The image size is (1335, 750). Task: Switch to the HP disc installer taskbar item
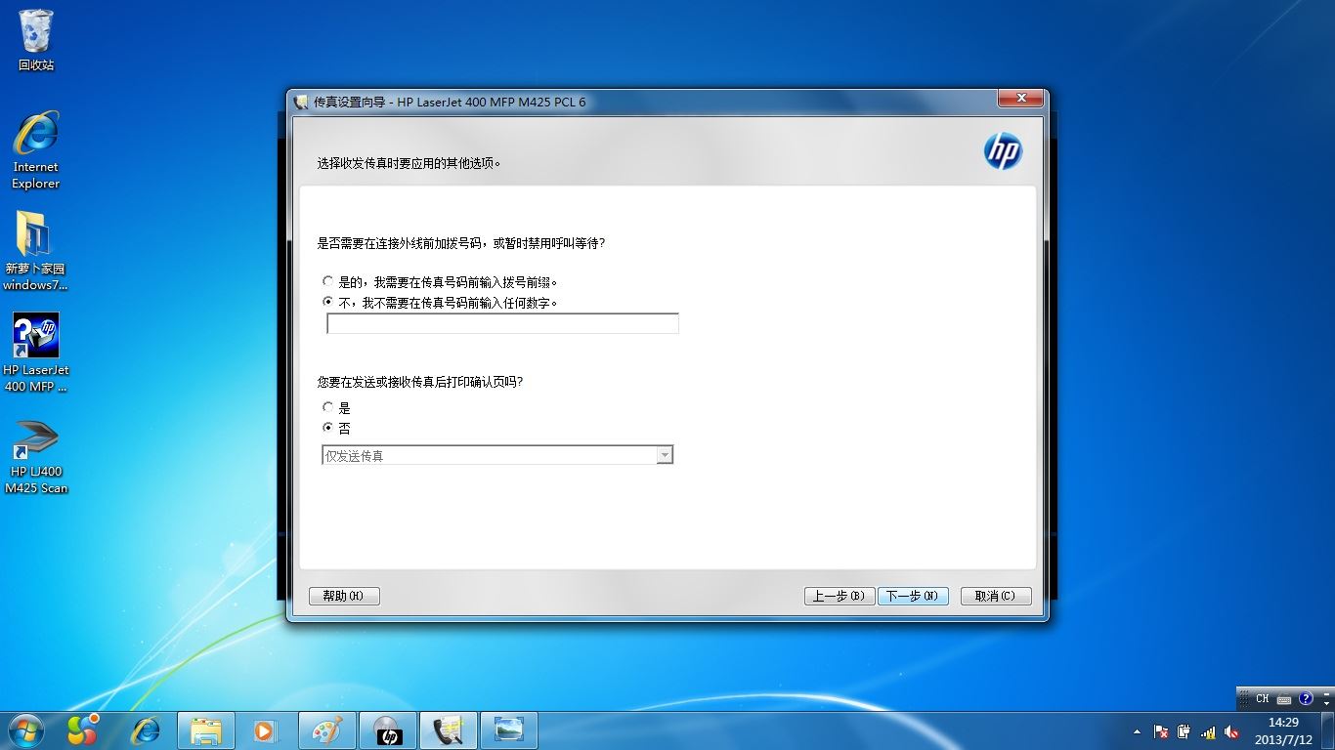[388, 730]
